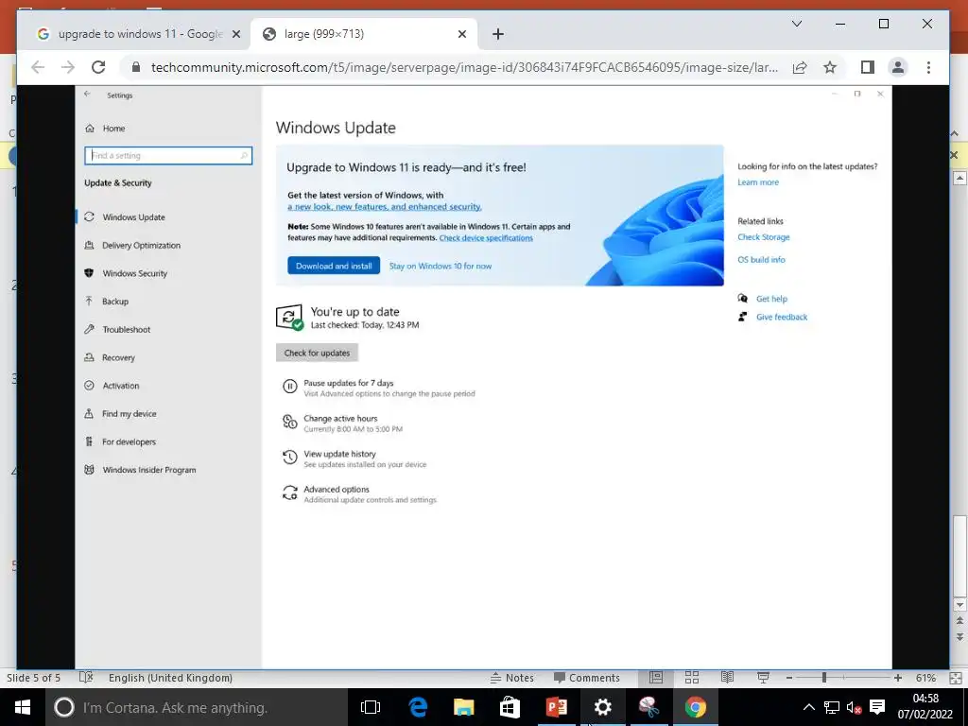The width and height of the screenshot is (968, 726).
Task: Bookmark this tab with the star icon
Action: pos(830,67)
